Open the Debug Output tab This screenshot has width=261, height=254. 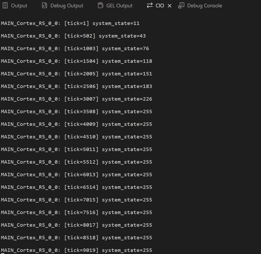click(67, 6)
